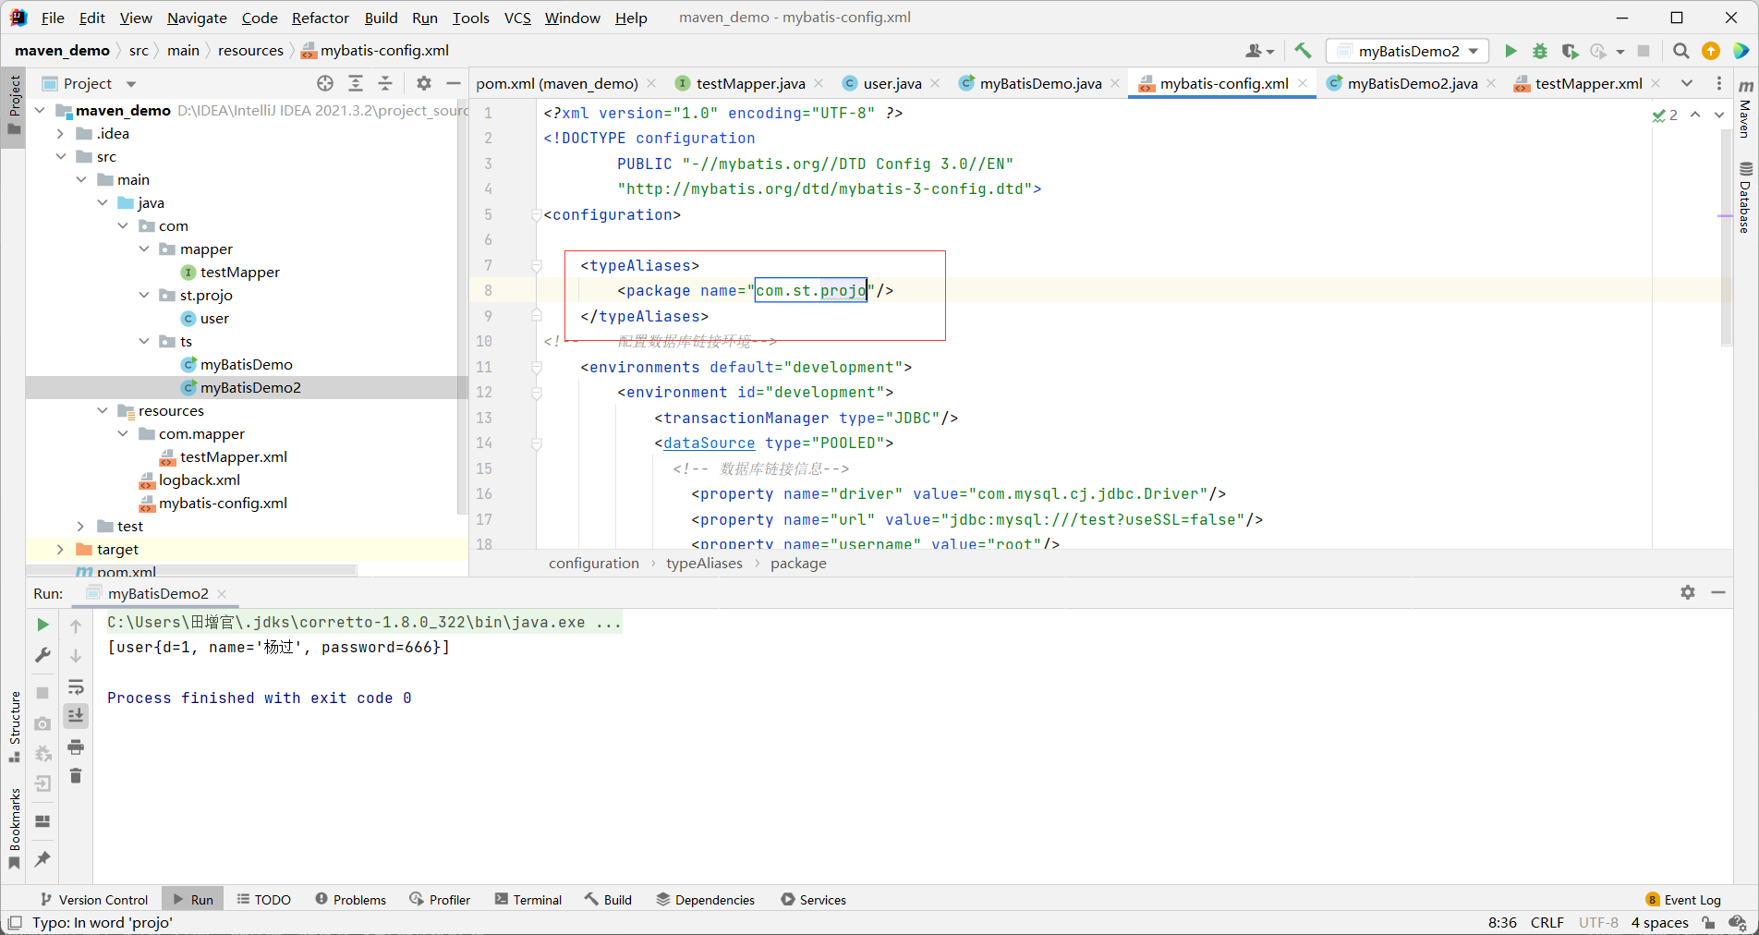Click the stop process square in Run panel
Screen dimensions: 1759x935
tap(42, 693)
